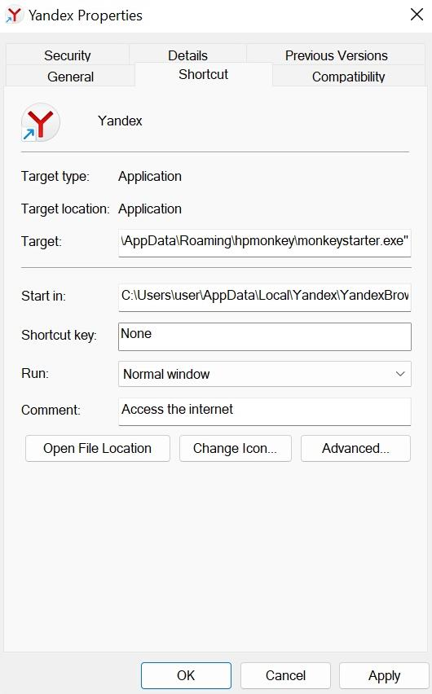
Task: Open the Advanced... shortcut settings
Action: point(356,448)
